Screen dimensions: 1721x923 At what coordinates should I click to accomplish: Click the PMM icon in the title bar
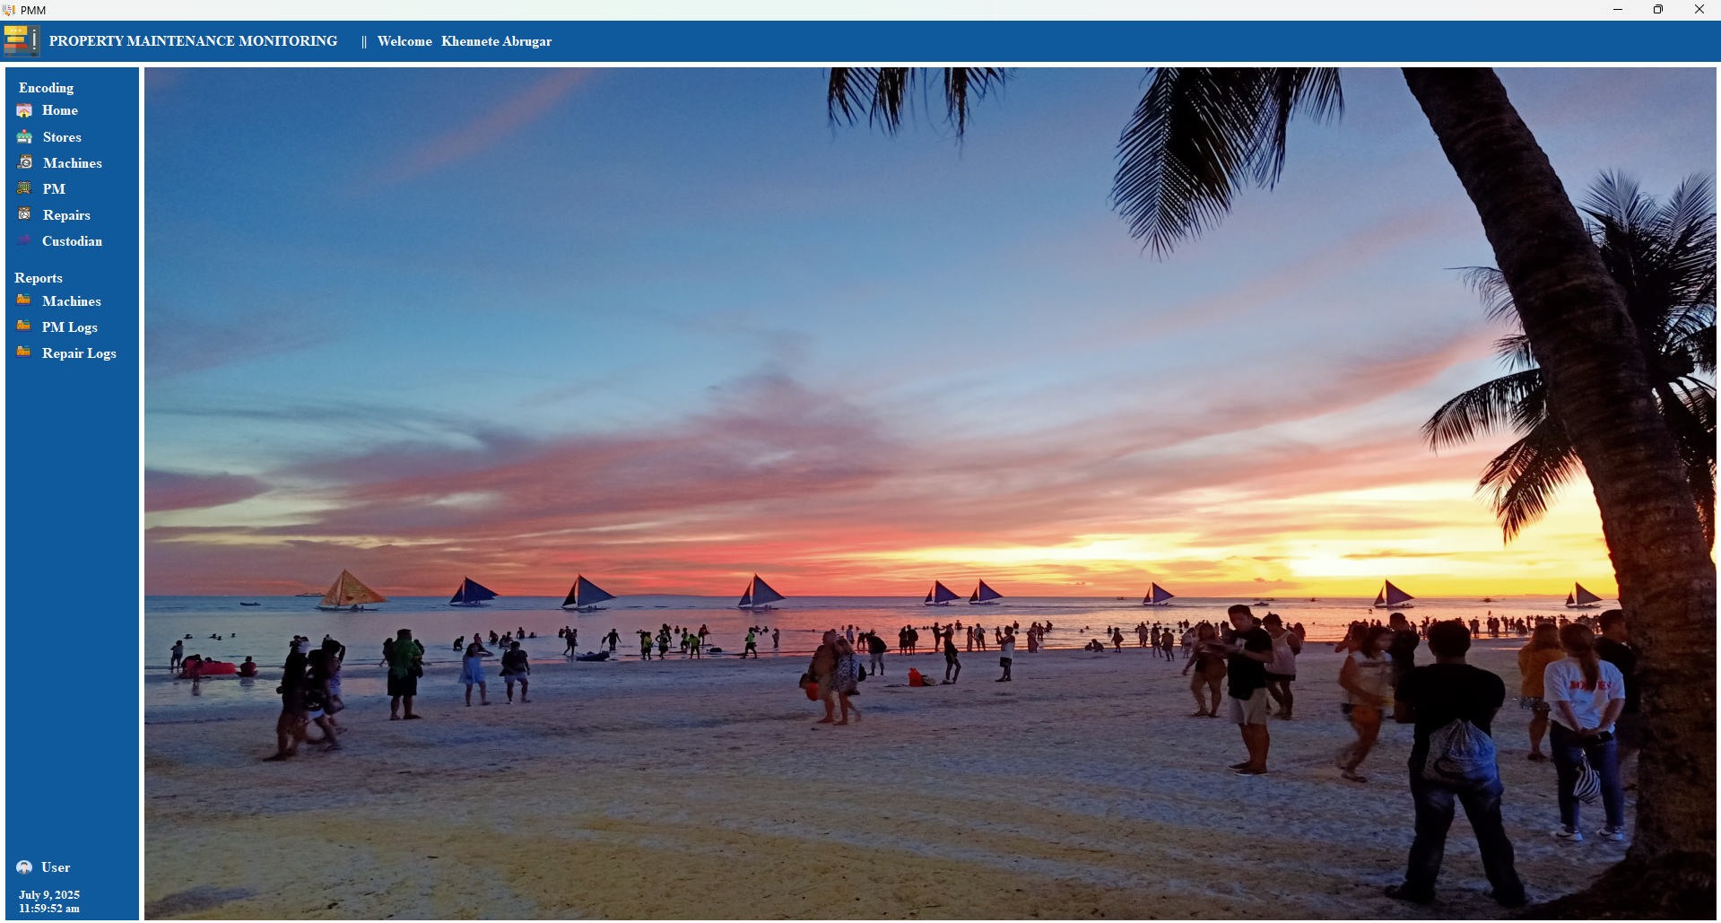9,10
